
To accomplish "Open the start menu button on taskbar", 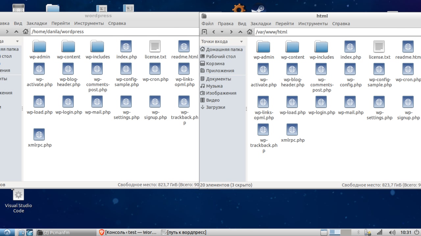I will (x=7, y=232).
